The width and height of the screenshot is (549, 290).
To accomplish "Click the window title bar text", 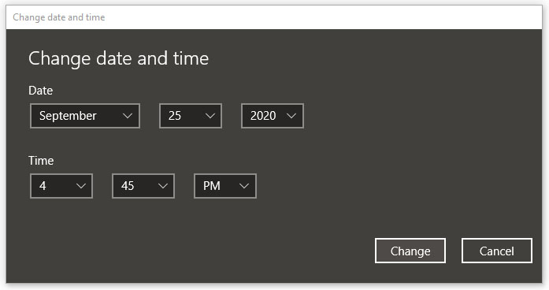I will (x=59, y=17).
